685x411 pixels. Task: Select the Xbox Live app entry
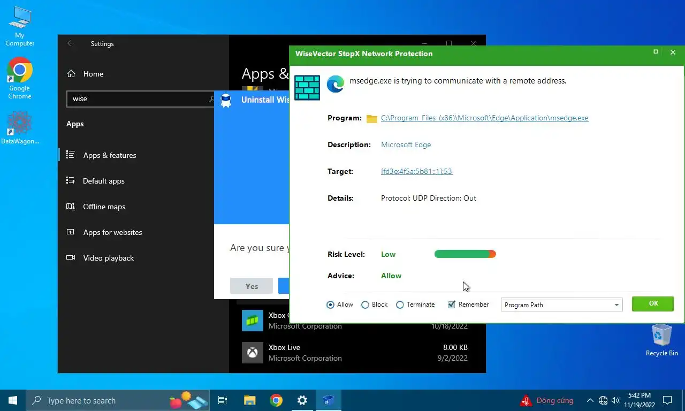[357, 353]
